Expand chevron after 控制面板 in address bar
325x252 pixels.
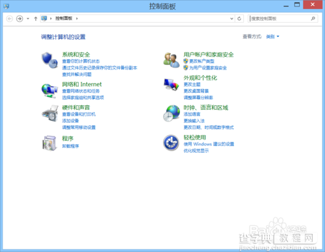click(x=77, y=19)
